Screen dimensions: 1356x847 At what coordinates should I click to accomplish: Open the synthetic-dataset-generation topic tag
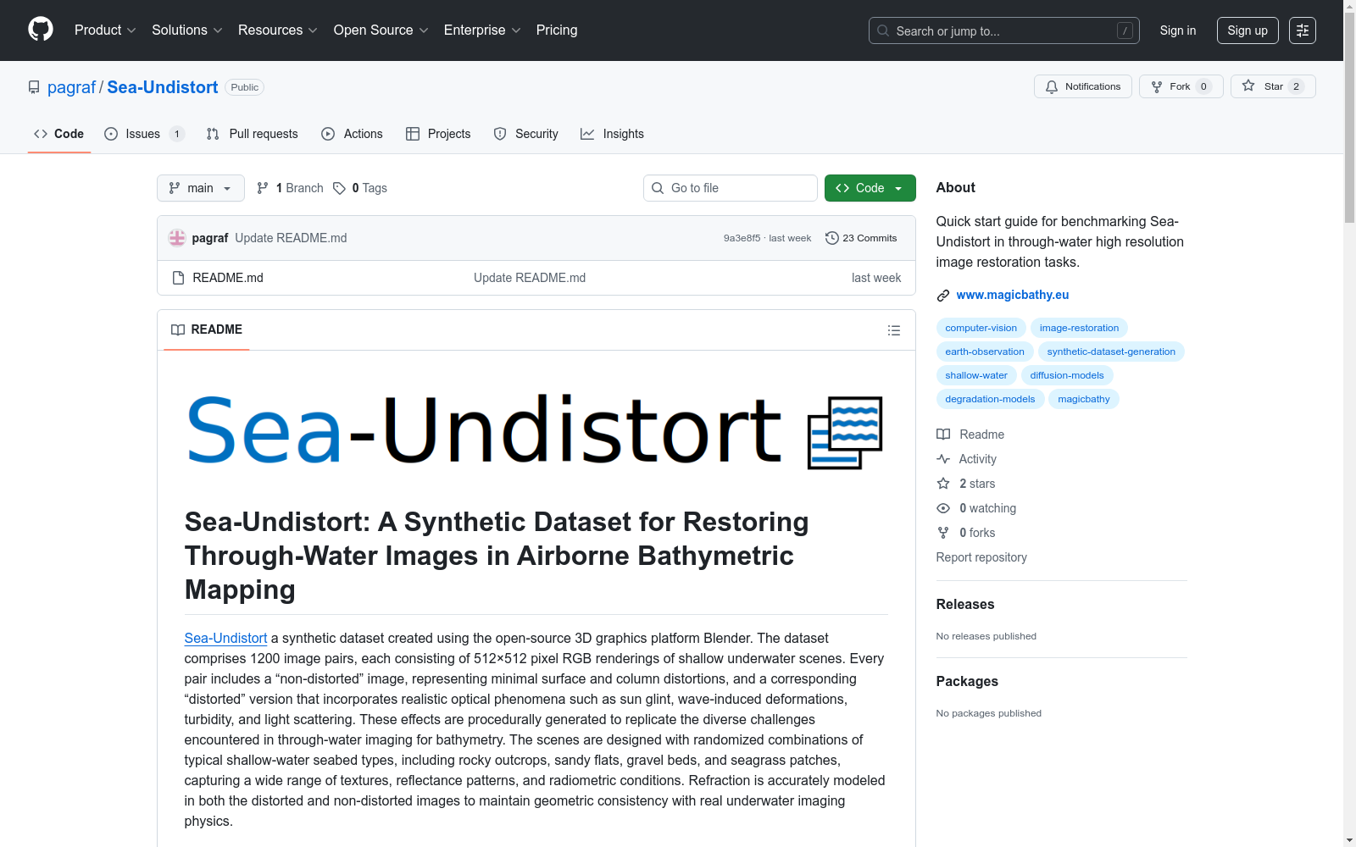click(1111, 352)
